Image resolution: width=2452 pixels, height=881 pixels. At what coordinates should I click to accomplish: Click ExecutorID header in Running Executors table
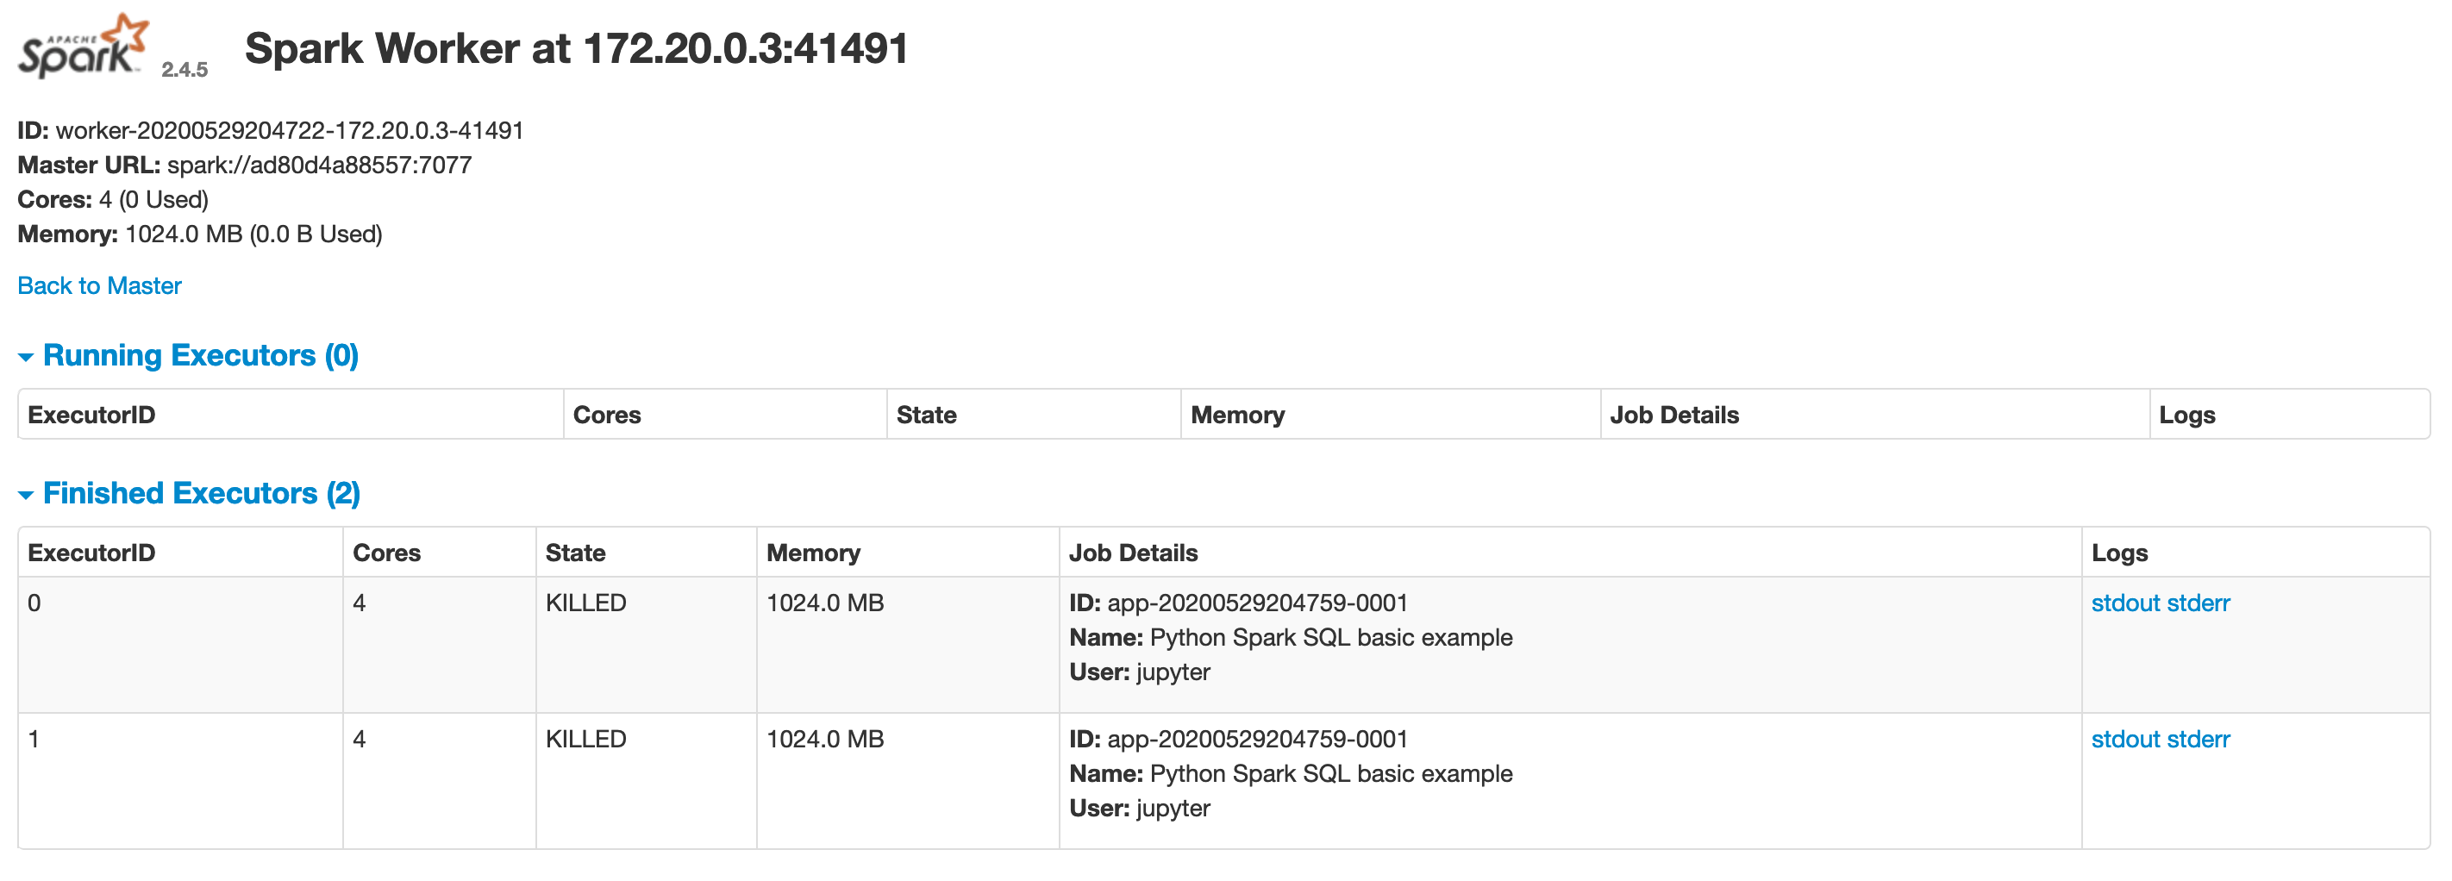point(91,415)
